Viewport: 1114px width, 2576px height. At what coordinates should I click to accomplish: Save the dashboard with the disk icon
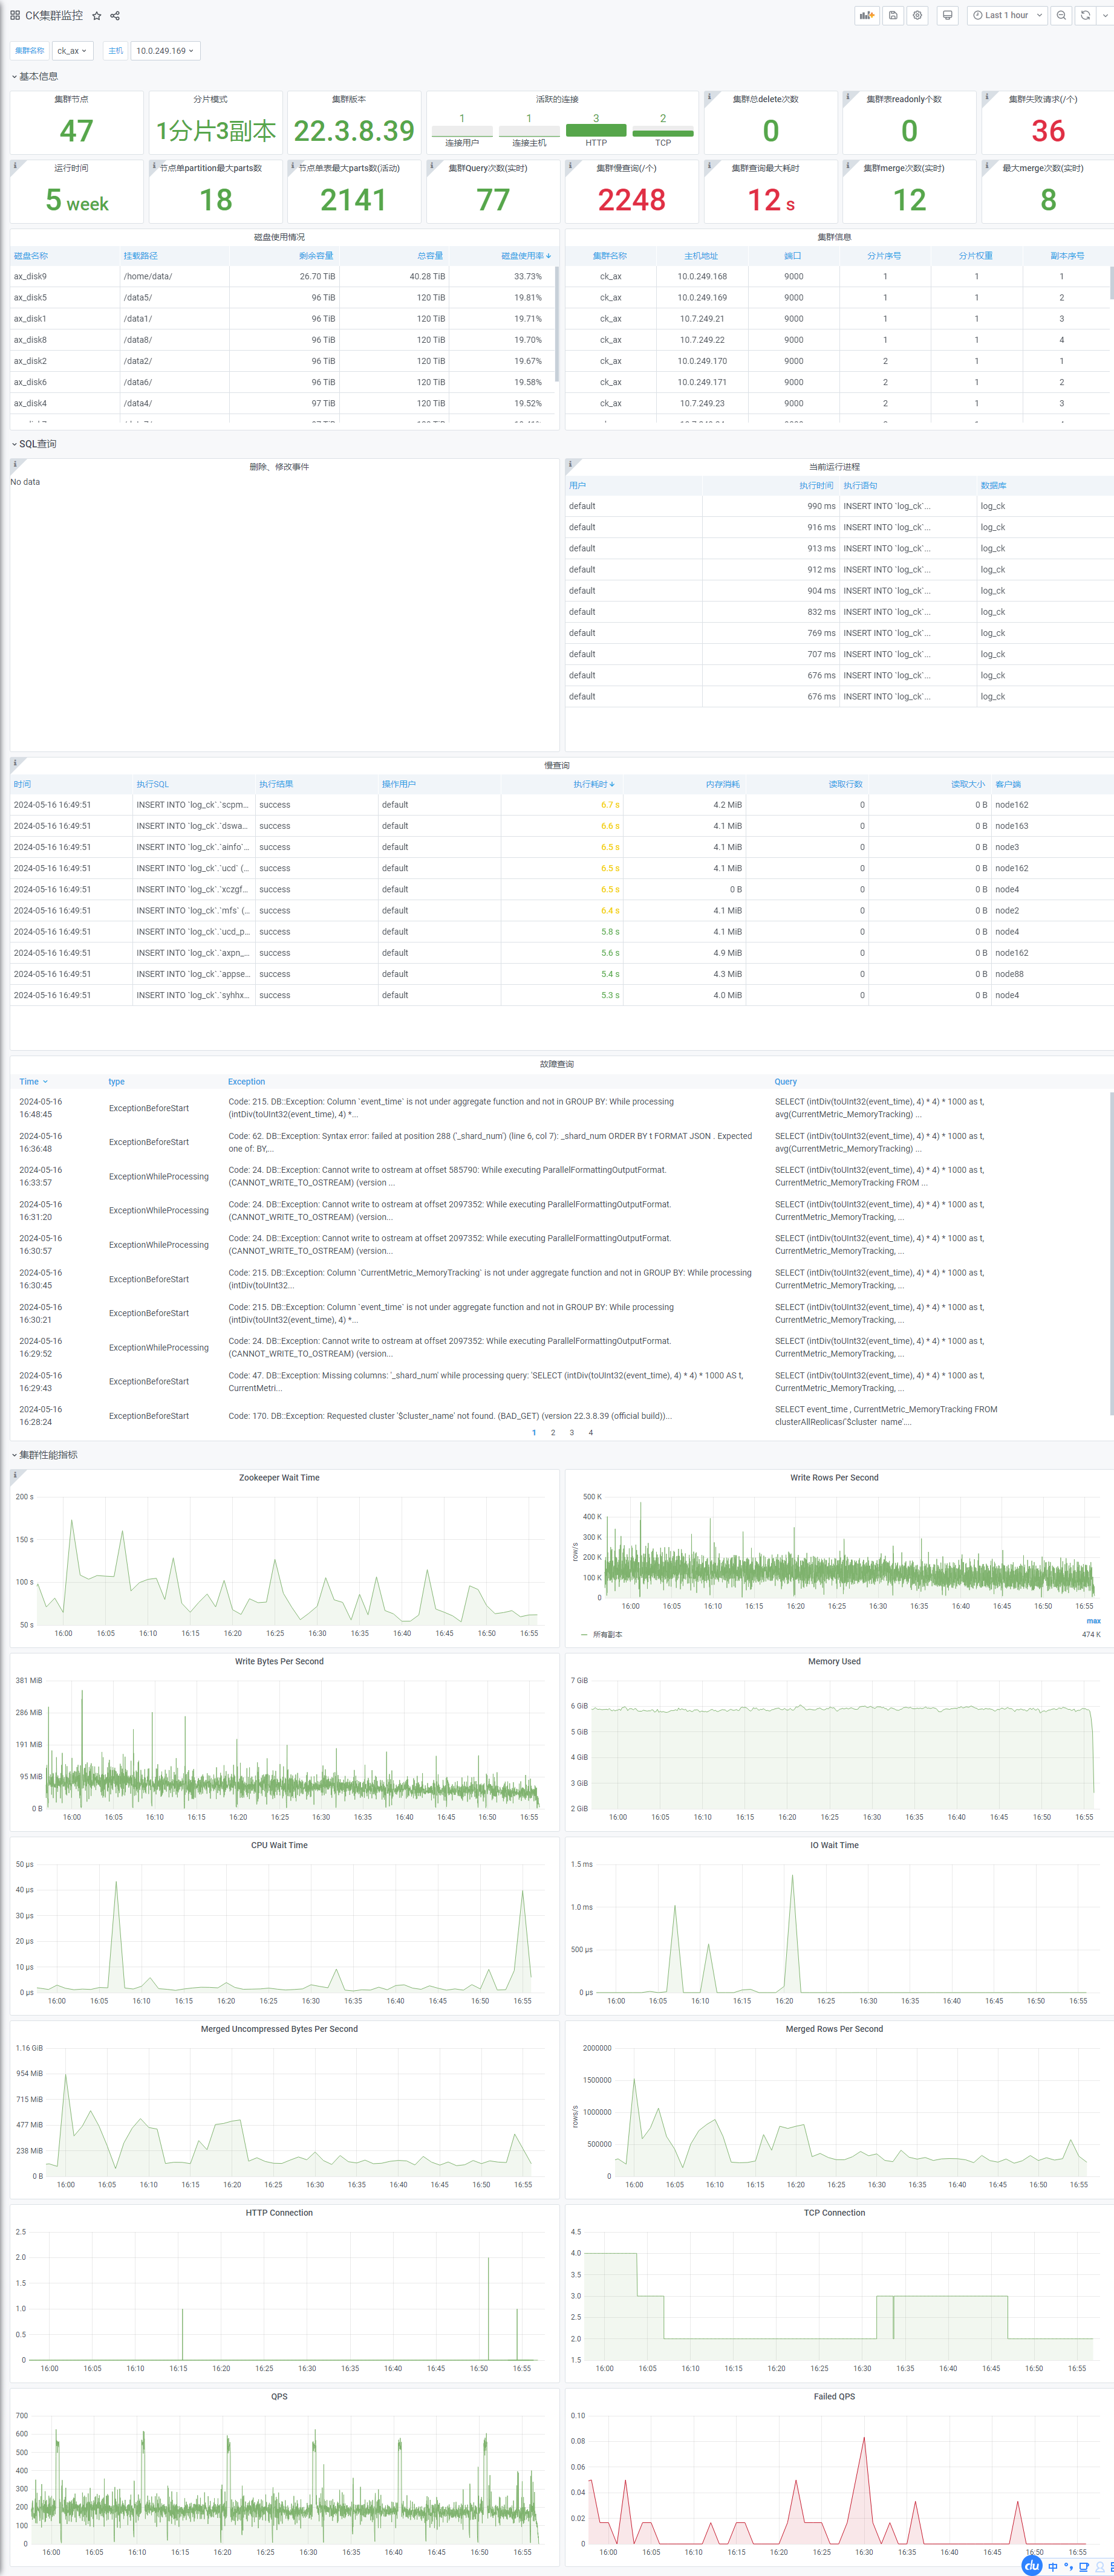893,15
